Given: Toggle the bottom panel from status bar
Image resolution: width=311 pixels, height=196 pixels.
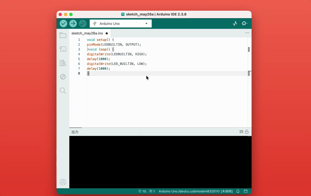Looking at the screenshot, I should (x=246, y=191).
